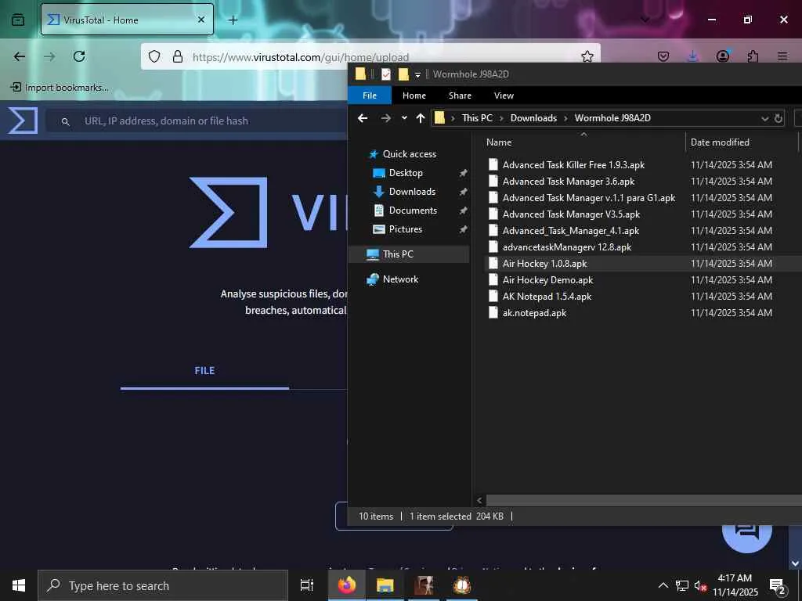Open File Explorer taskbar icon
Image resolution: width=802 pixels, height=601 pixels.
(385, 585)
